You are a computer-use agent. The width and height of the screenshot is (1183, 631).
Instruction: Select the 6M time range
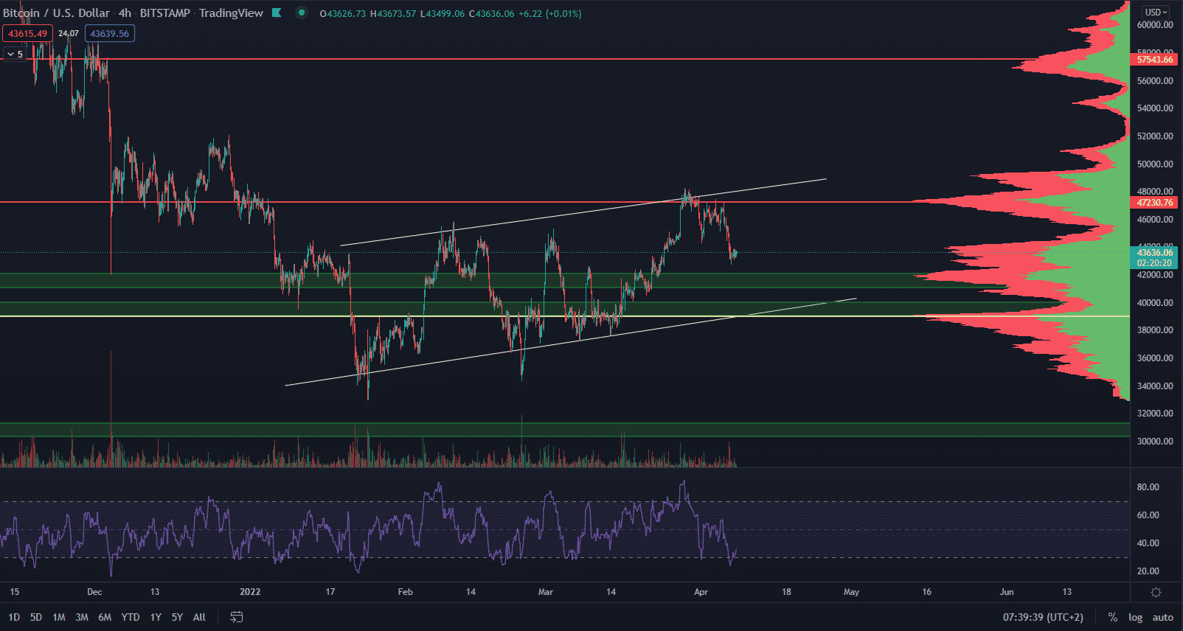pyautogui.click(x=105, y=617)
